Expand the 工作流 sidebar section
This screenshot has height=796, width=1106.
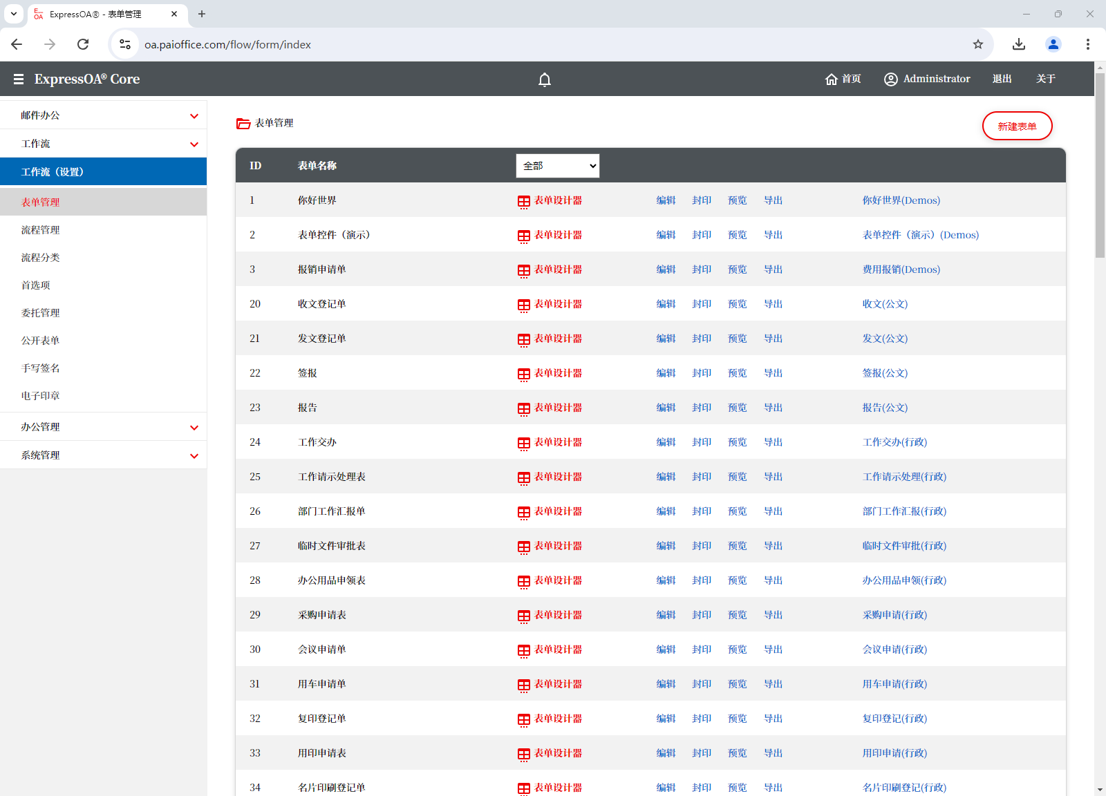coord(104,144)
